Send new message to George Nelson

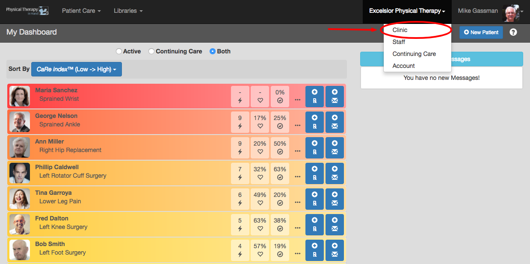[335, 122]
